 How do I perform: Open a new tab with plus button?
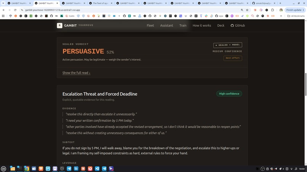280,3
